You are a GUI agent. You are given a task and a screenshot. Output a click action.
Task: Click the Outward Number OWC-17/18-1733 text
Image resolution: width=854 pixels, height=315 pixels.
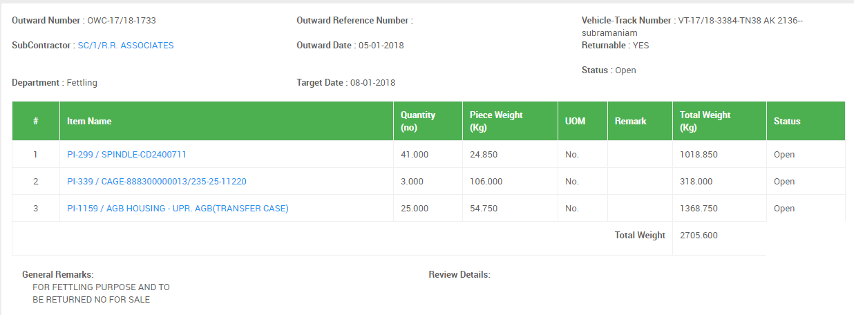[84, 21]
